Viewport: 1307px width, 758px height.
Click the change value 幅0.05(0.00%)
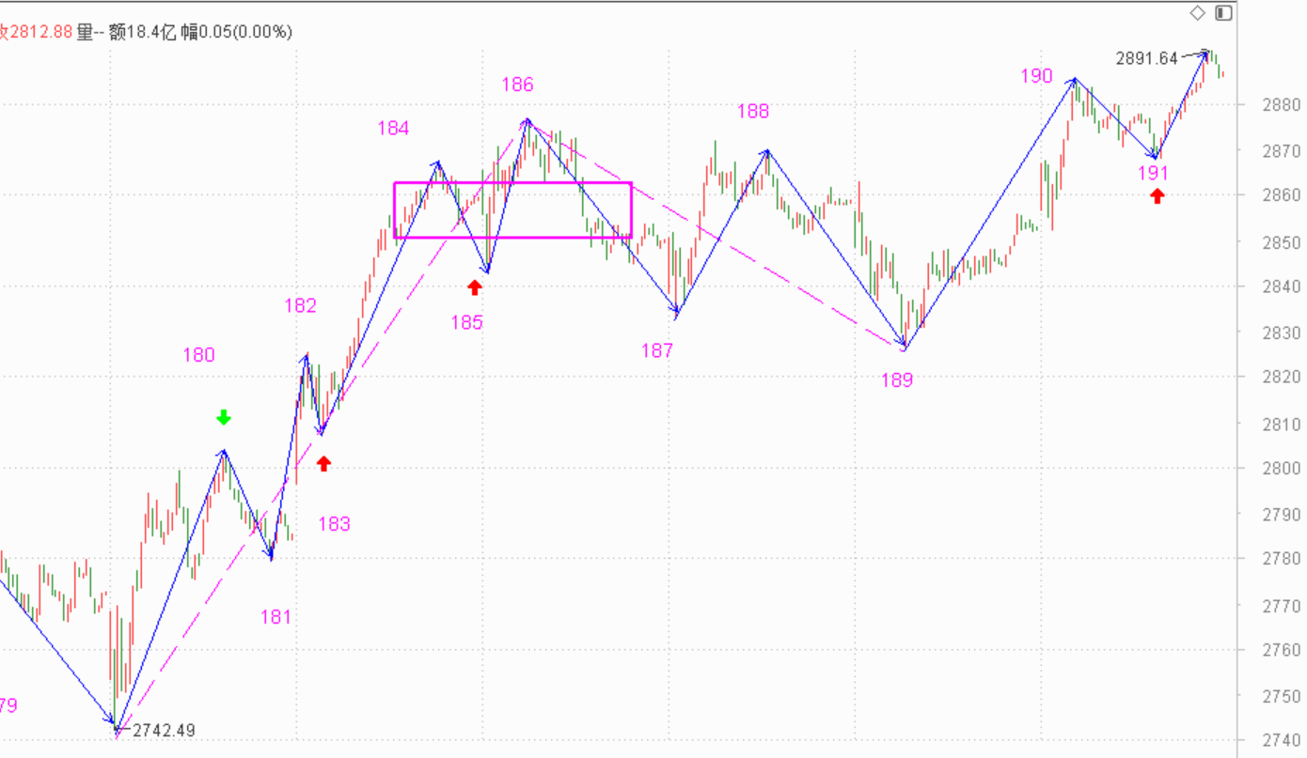click(x=237, y=32)
